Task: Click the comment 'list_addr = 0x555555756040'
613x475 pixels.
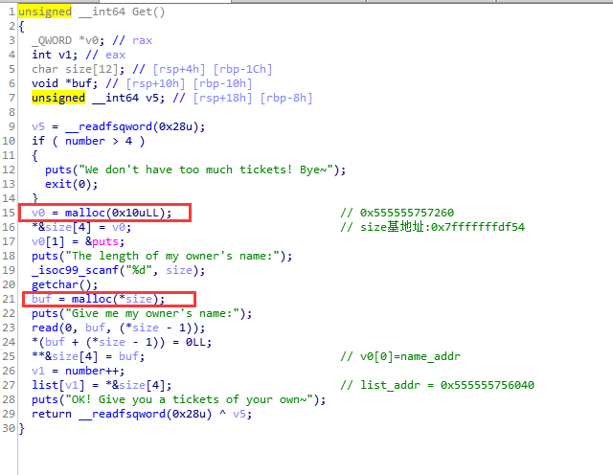Action: pyautogui.click(x=447, y=385)
